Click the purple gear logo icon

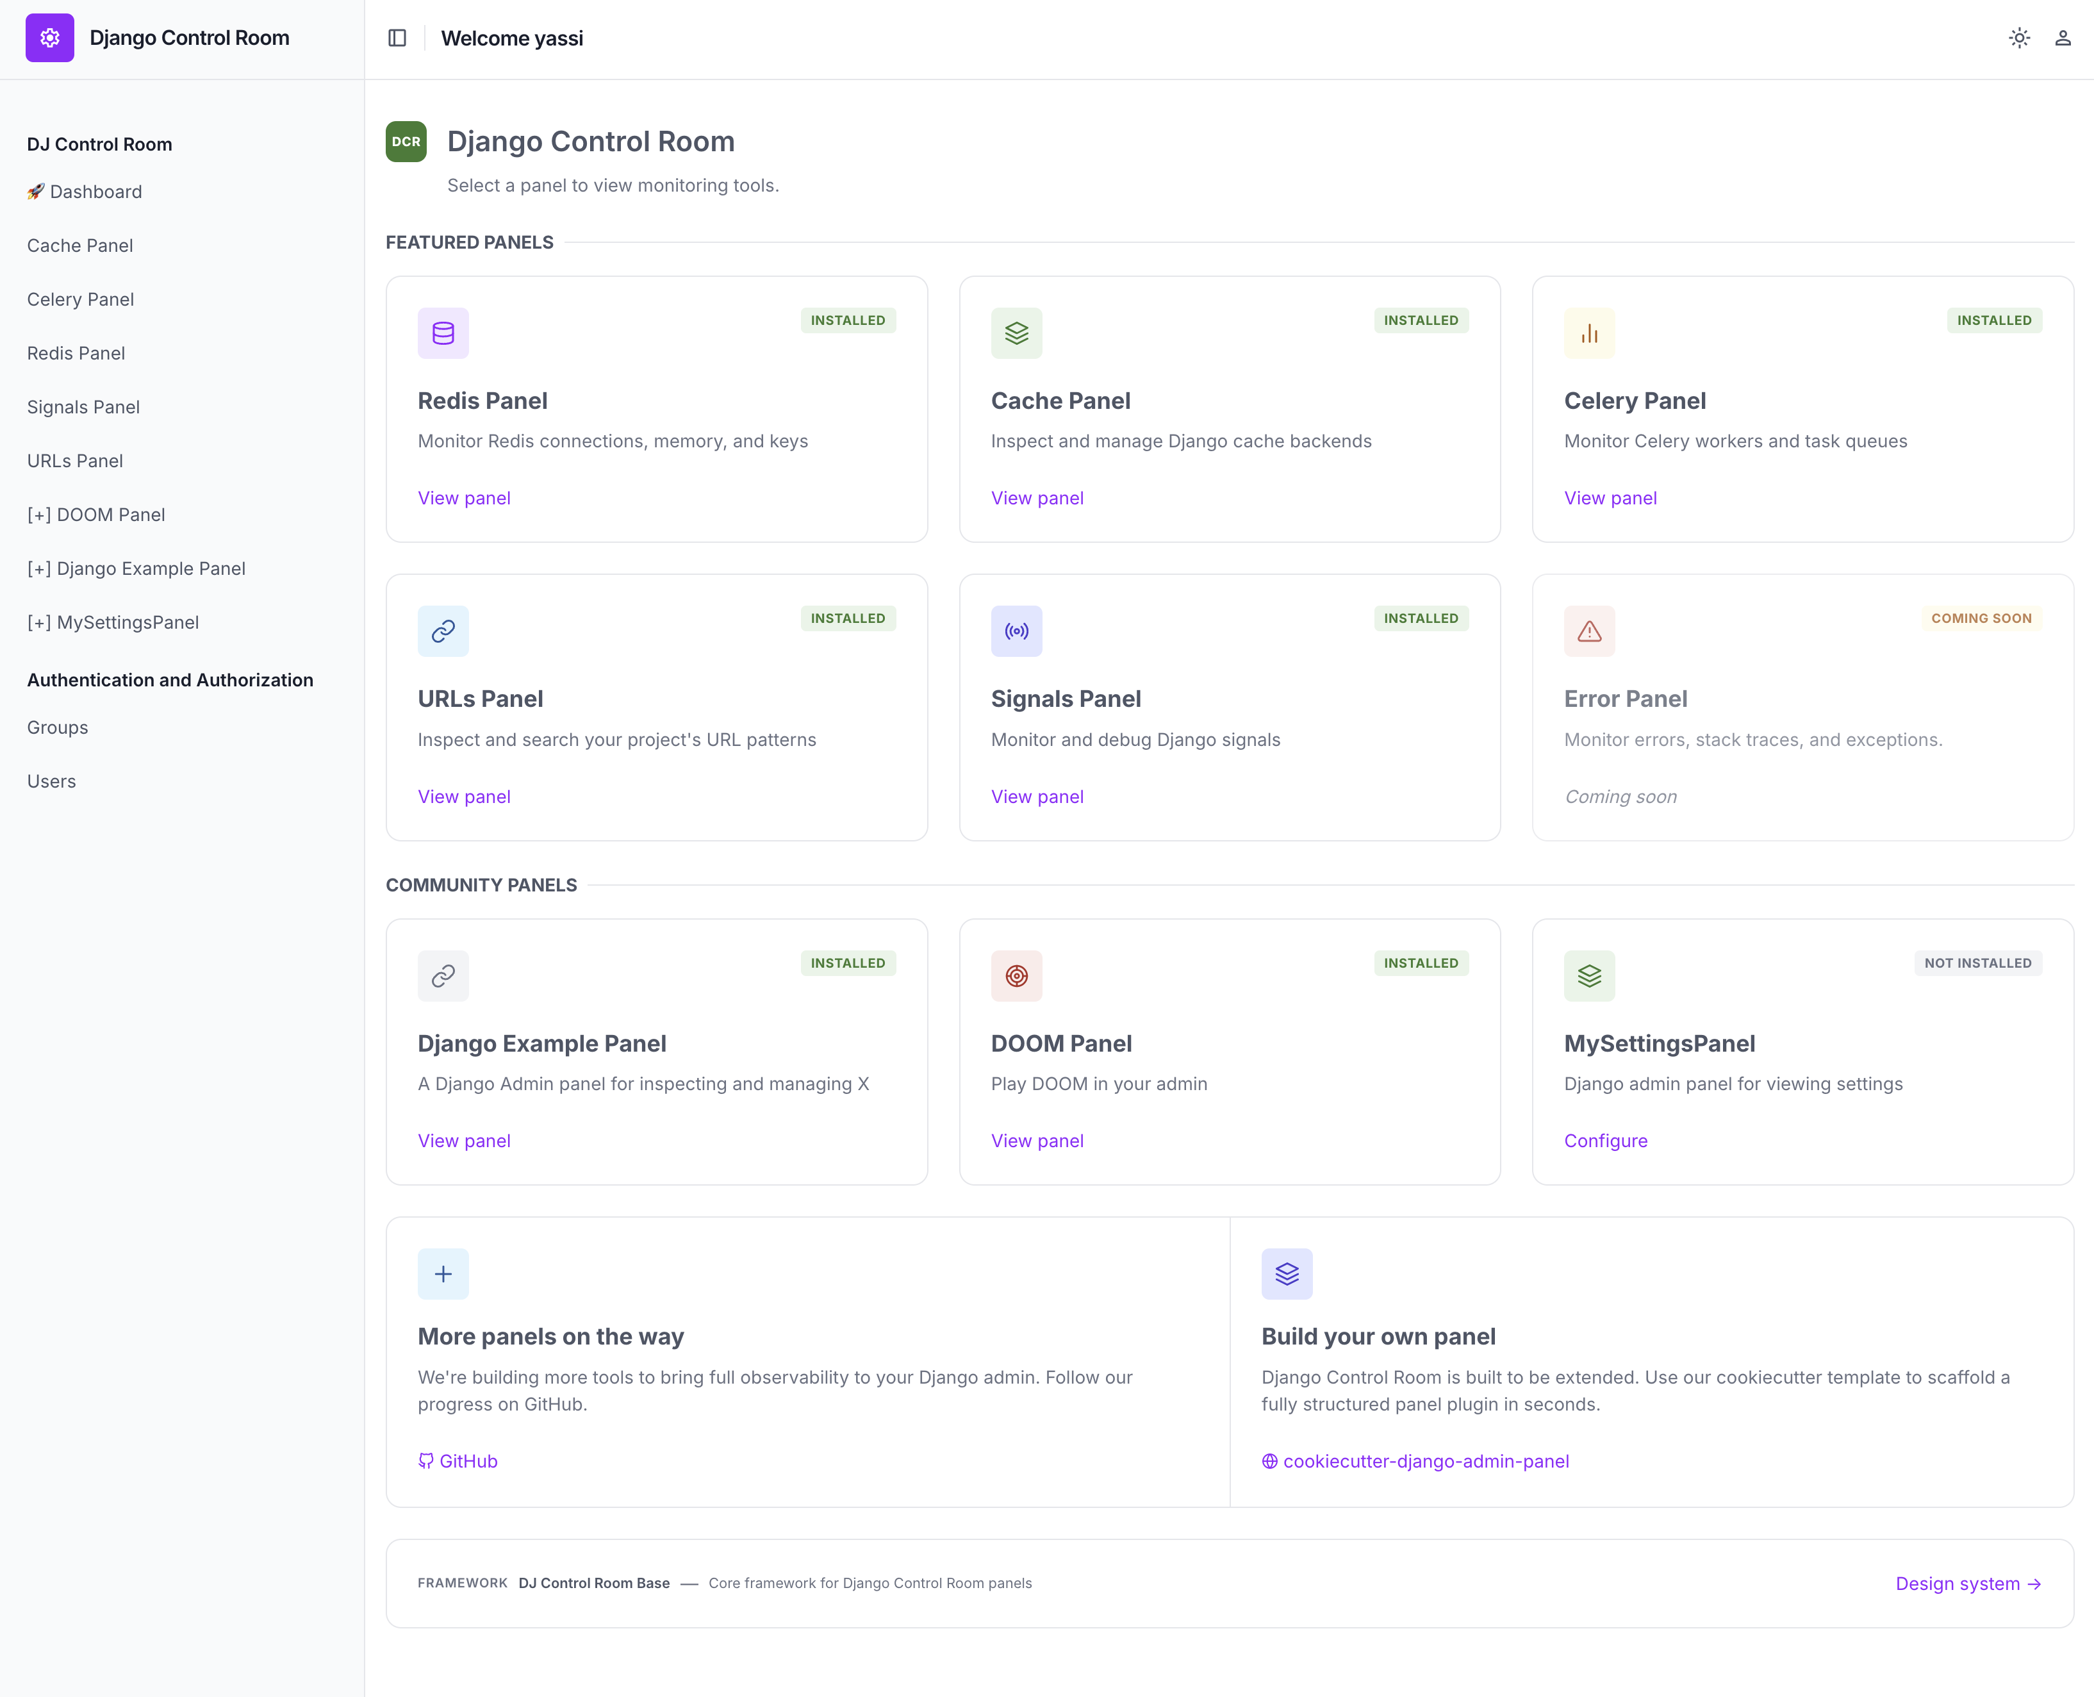pos(50,38)
